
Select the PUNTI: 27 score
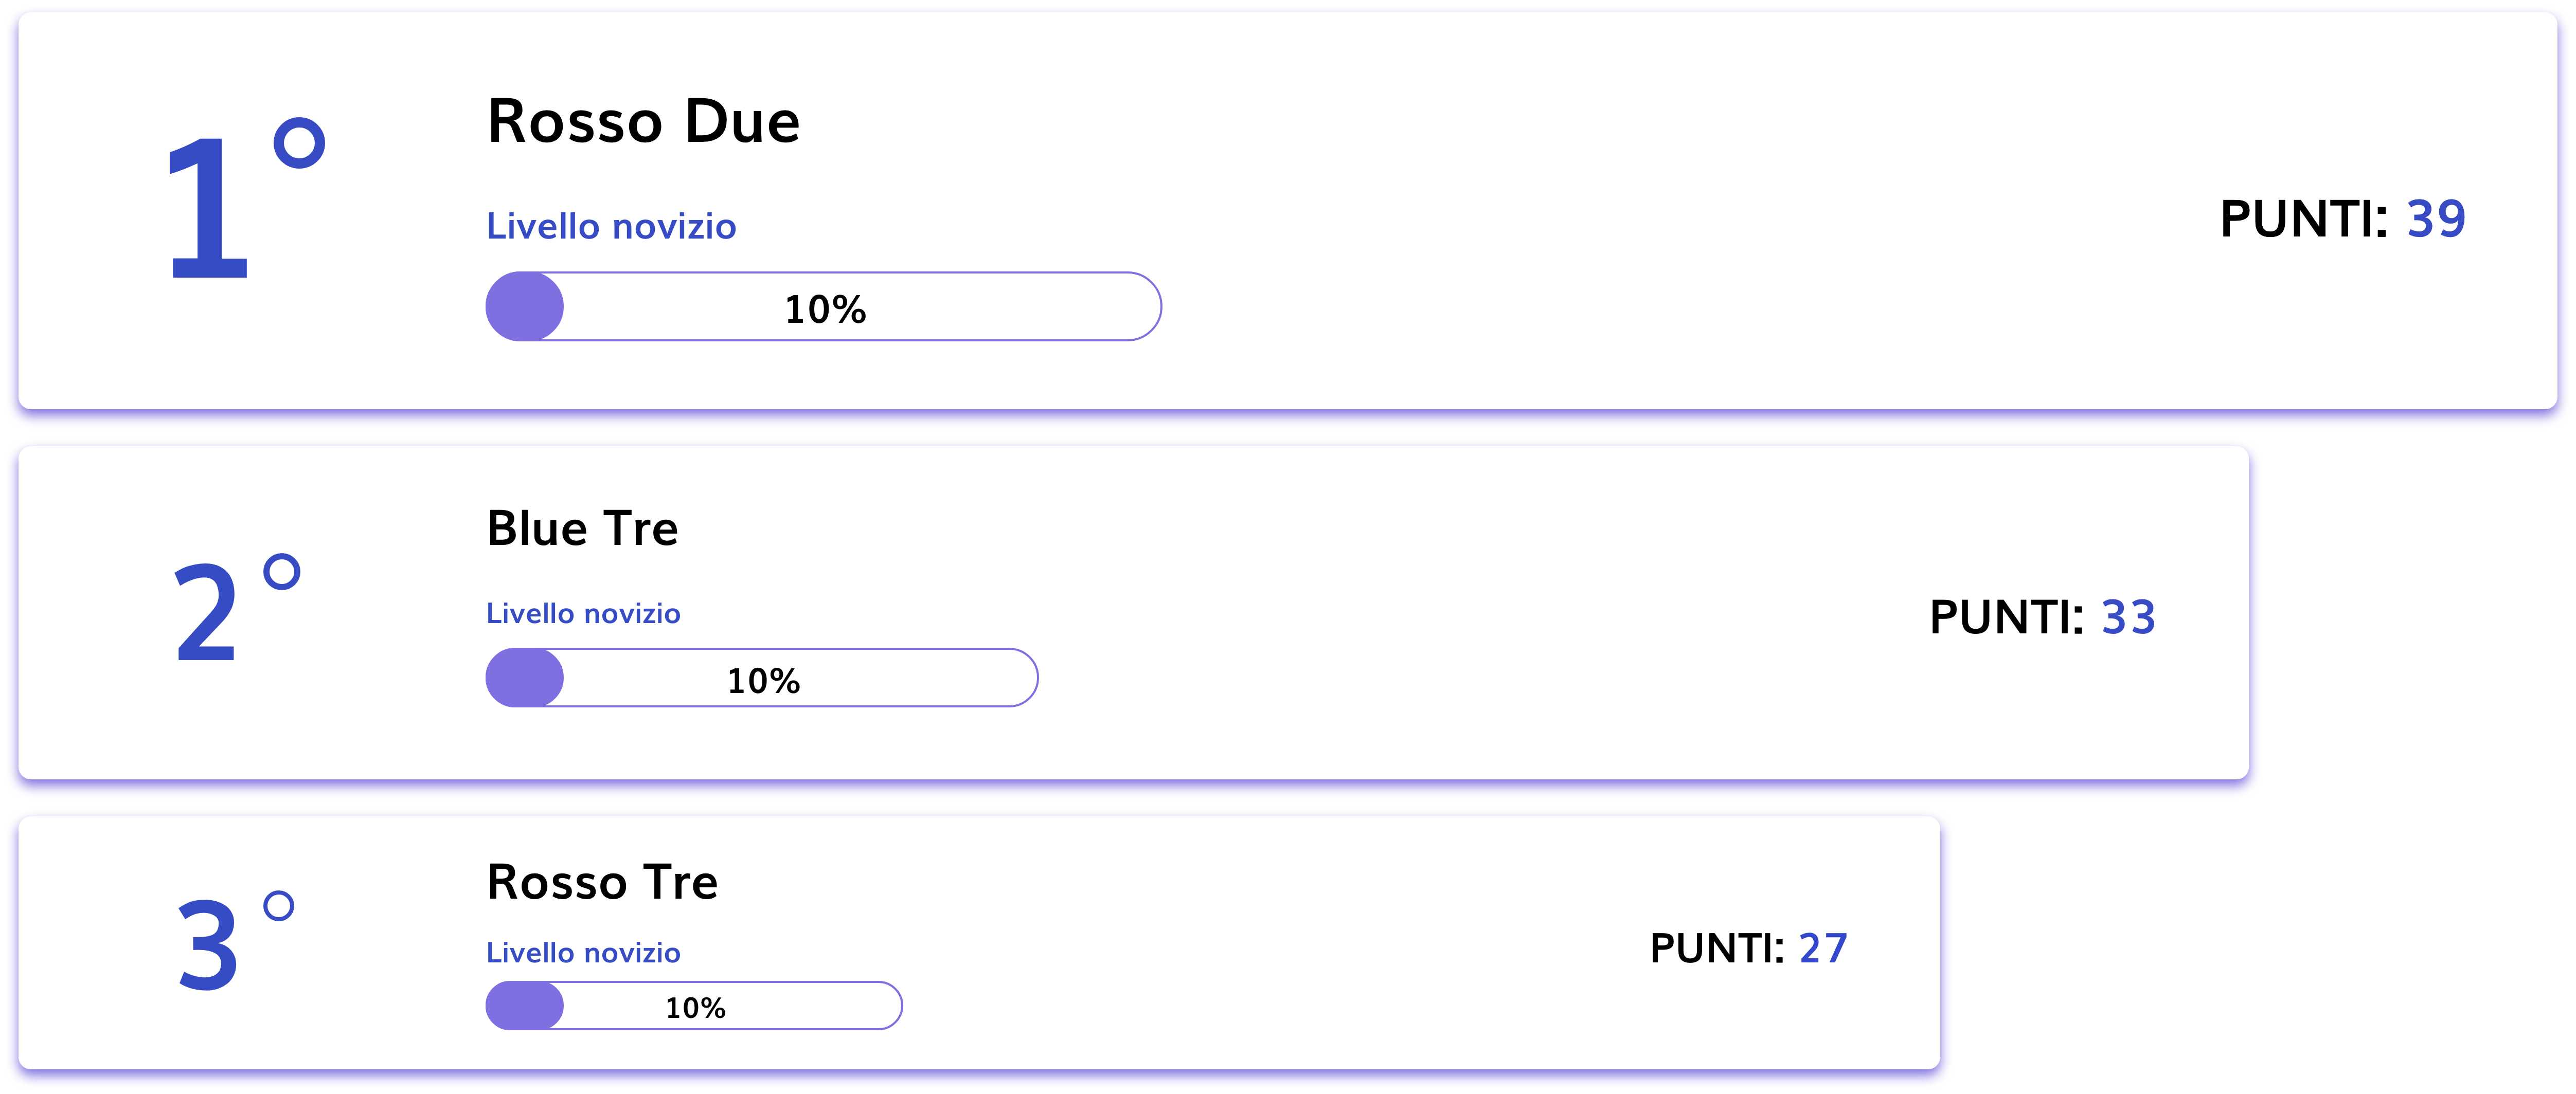click(1748, 948)
